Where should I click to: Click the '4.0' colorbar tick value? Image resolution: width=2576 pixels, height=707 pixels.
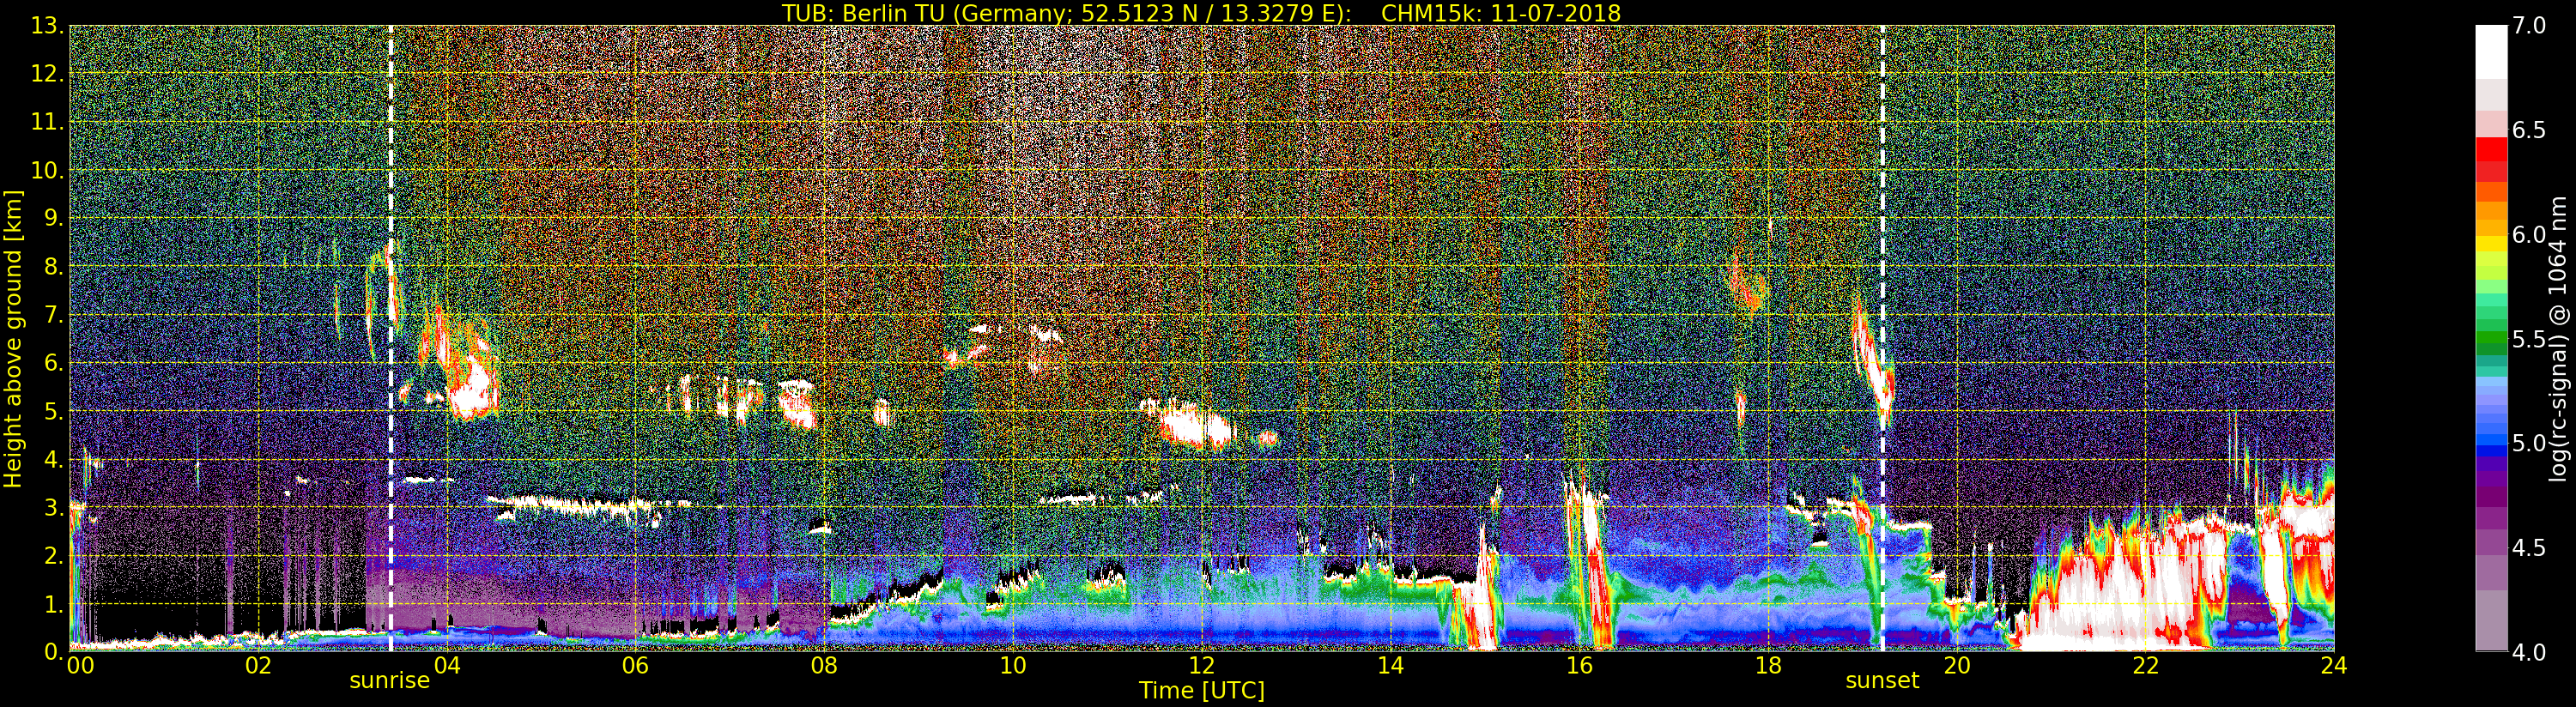2529,652
